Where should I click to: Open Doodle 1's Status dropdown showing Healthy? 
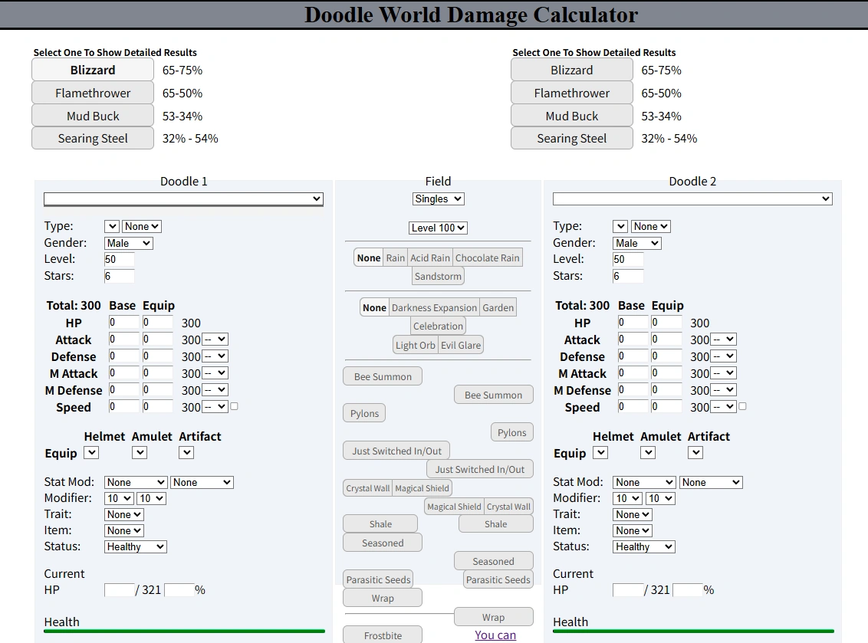tap(135, 546)
